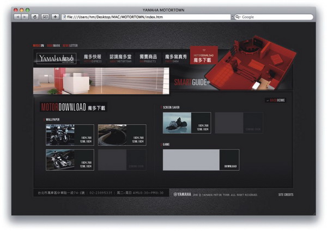Viewport: 327px width, 231px height.
Task: Open the BOOKMARK link above the navigation
Action: 53,45
